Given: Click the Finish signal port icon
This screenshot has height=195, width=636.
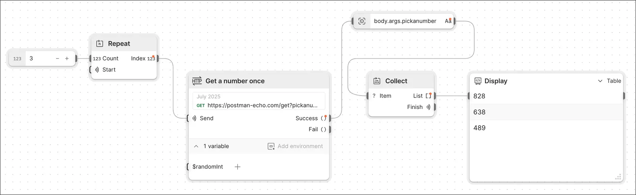Looking at the screenshot, I should 428,107.
